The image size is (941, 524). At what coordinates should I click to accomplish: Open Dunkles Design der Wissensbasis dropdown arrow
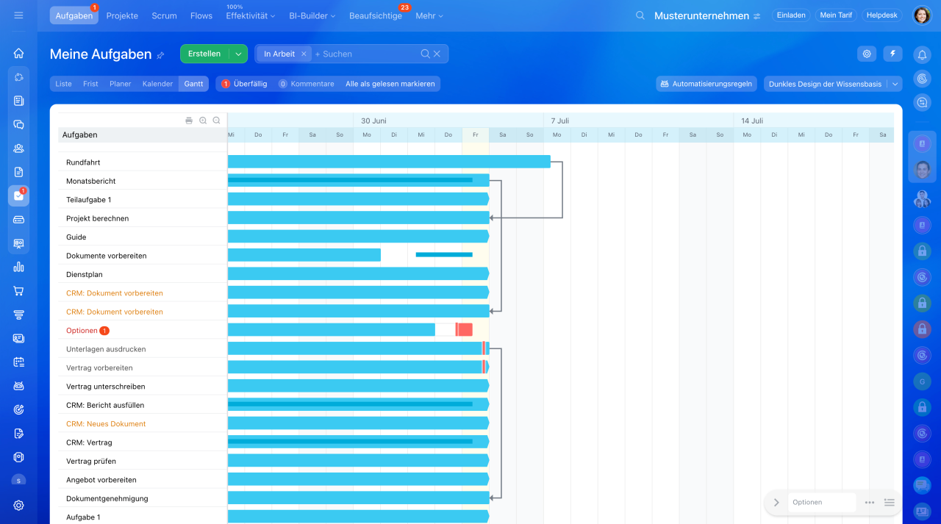coord(895,84)
